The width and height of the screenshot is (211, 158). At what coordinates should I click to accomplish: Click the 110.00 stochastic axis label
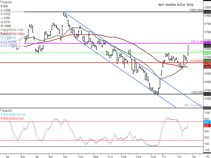click(x=207, y=113)
